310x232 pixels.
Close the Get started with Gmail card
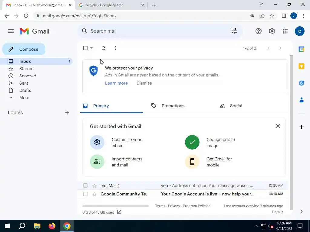point(278,126)
